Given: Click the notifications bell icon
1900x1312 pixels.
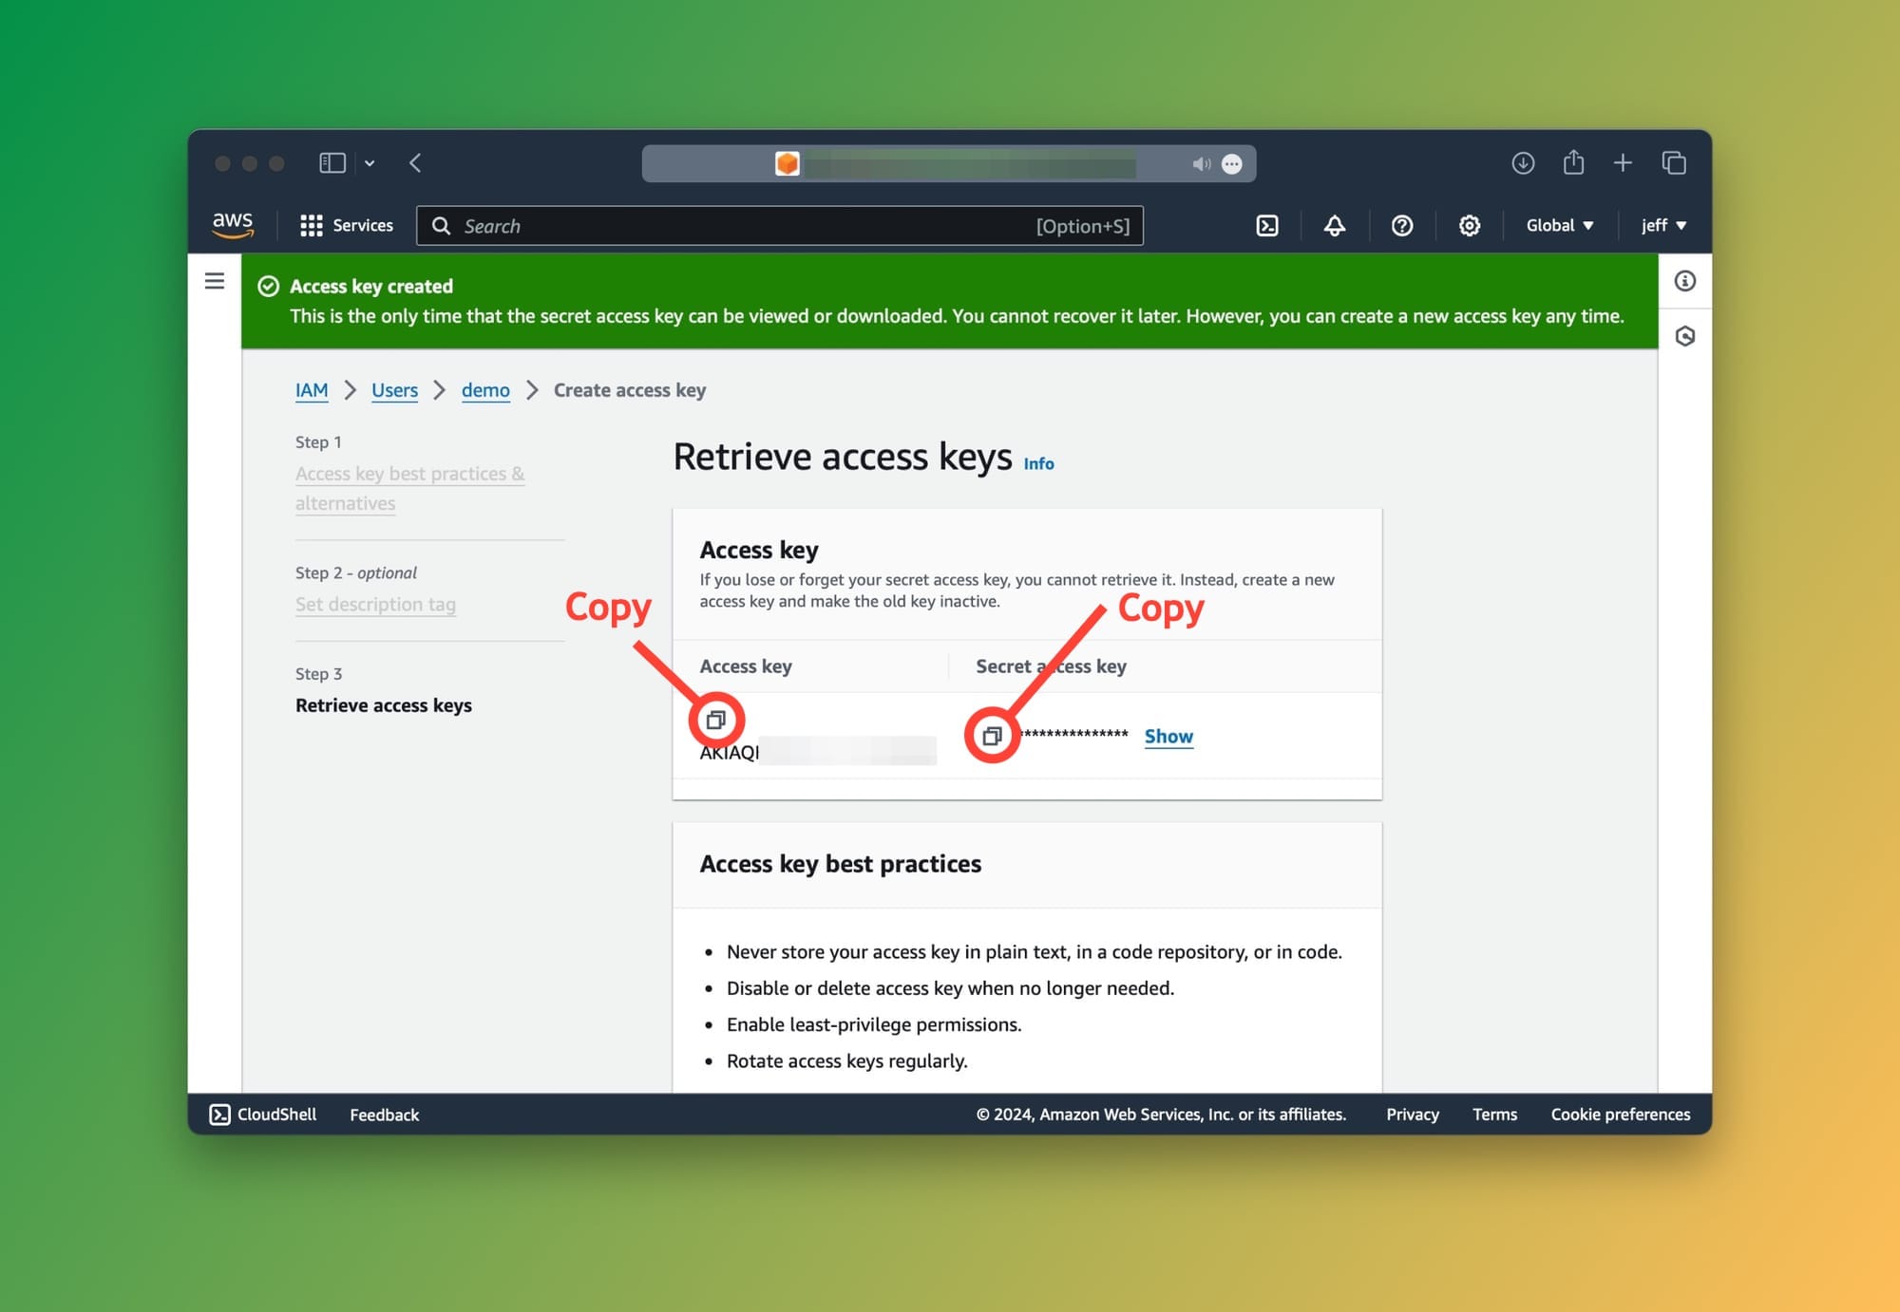Looking at the screenshot, I should (x=1333, y=225).
